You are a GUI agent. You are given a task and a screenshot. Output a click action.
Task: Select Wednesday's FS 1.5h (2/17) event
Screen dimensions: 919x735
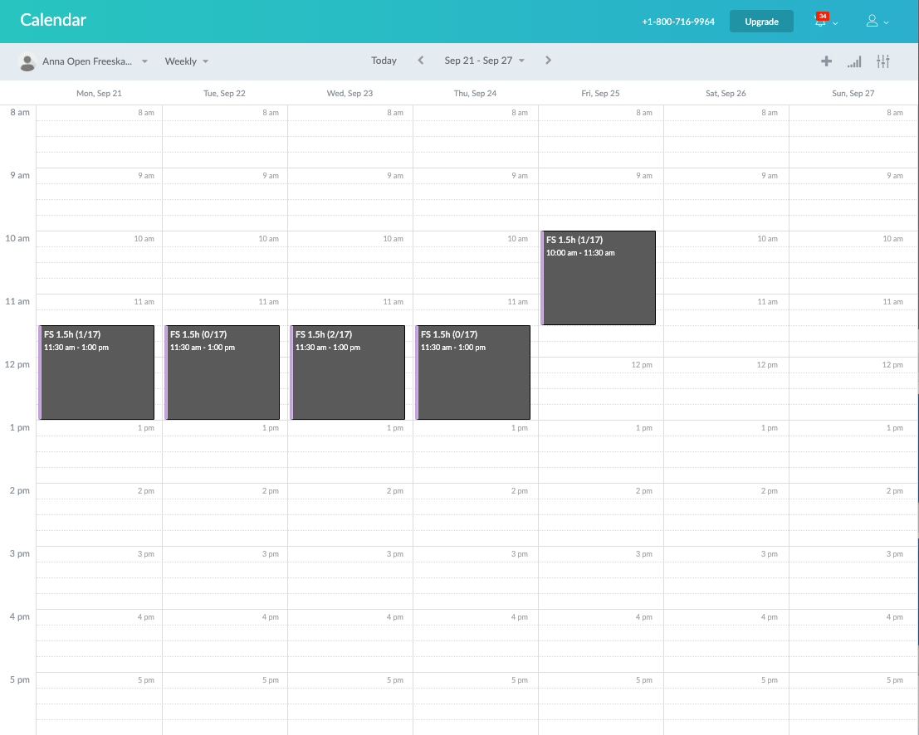click(x=348, y=372)
